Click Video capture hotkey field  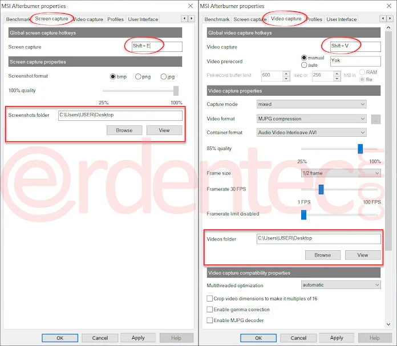pyautogui.click(x=355, y=47)
